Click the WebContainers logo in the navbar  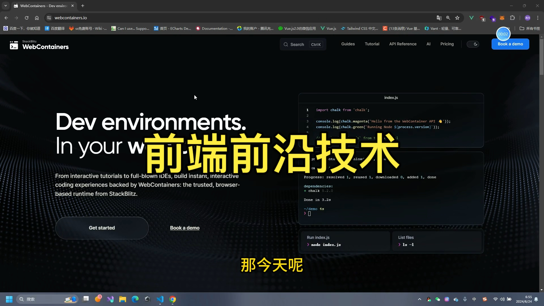39,45
